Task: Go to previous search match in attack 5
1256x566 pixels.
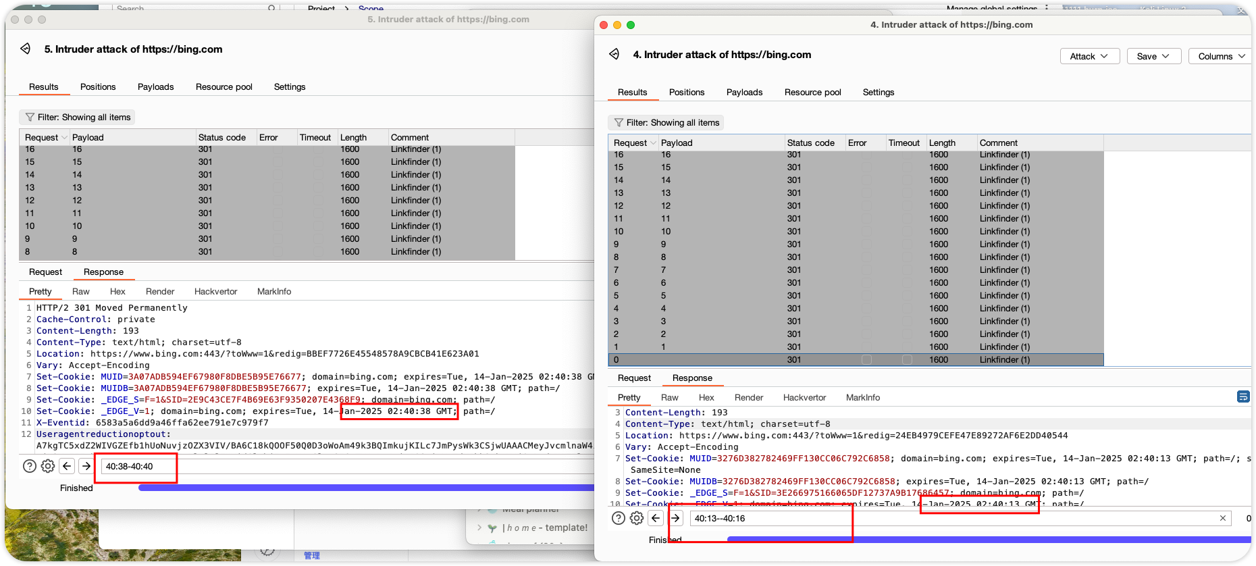Action: pyautogui.click(x=67, y=466)
